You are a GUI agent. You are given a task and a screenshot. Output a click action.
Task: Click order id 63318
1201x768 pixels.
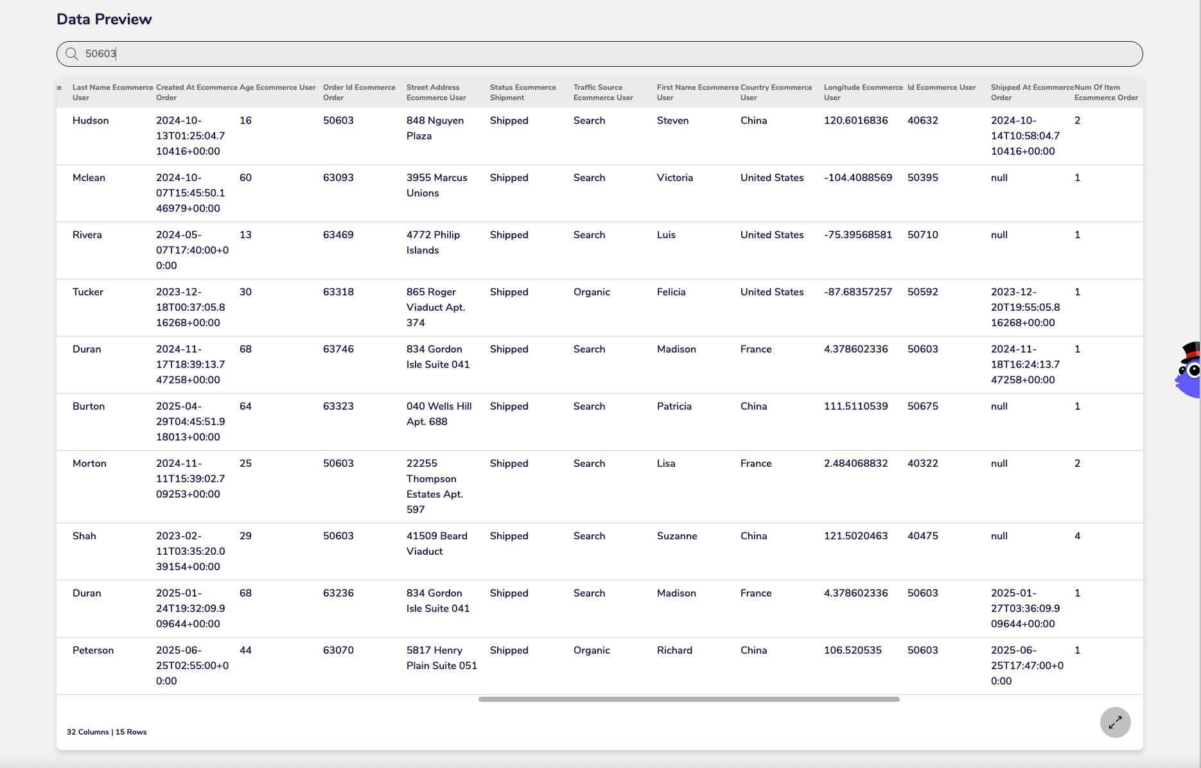[338, 292]
